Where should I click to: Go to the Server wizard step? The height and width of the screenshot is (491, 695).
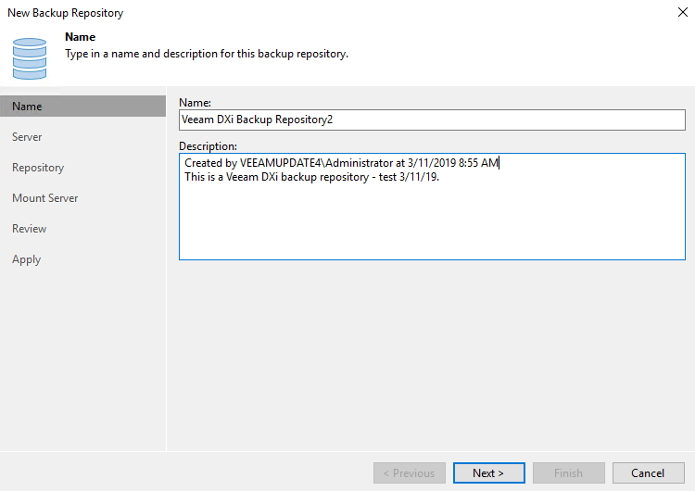tap(27, 137)
